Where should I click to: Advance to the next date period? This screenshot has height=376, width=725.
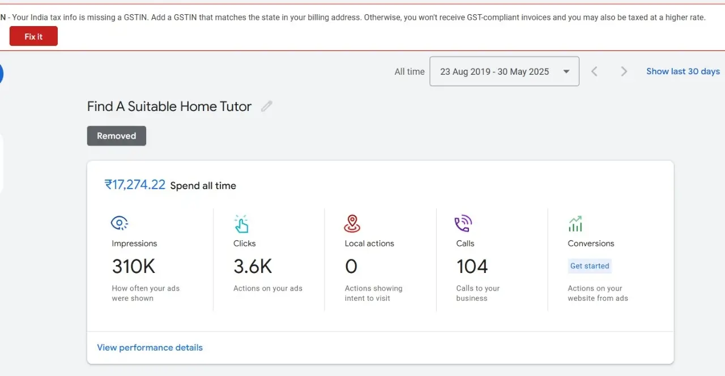[x=624, y=71]
